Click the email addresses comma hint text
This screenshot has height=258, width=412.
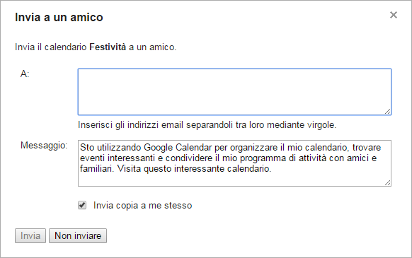[x=207, y=124]
